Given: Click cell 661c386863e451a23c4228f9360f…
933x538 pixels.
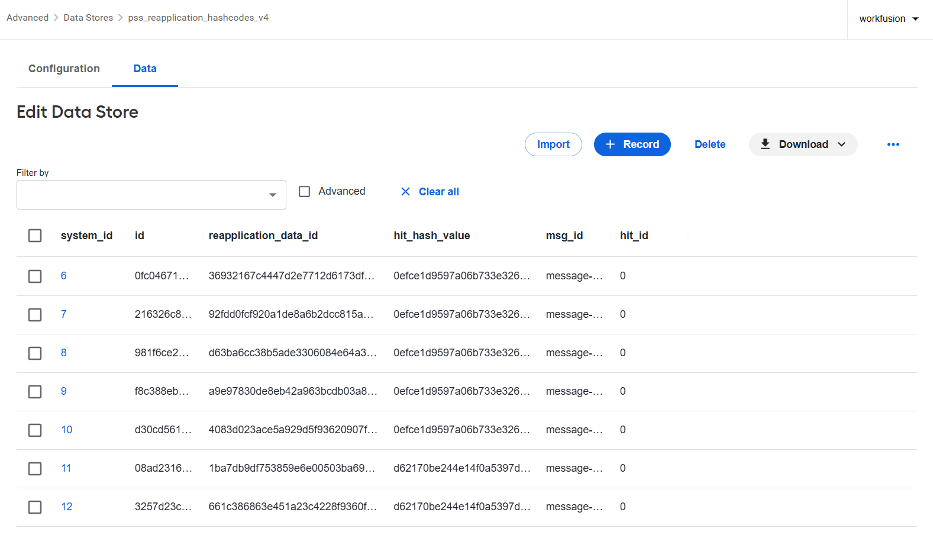Looking at the screenshot, I should coord(293,507).
